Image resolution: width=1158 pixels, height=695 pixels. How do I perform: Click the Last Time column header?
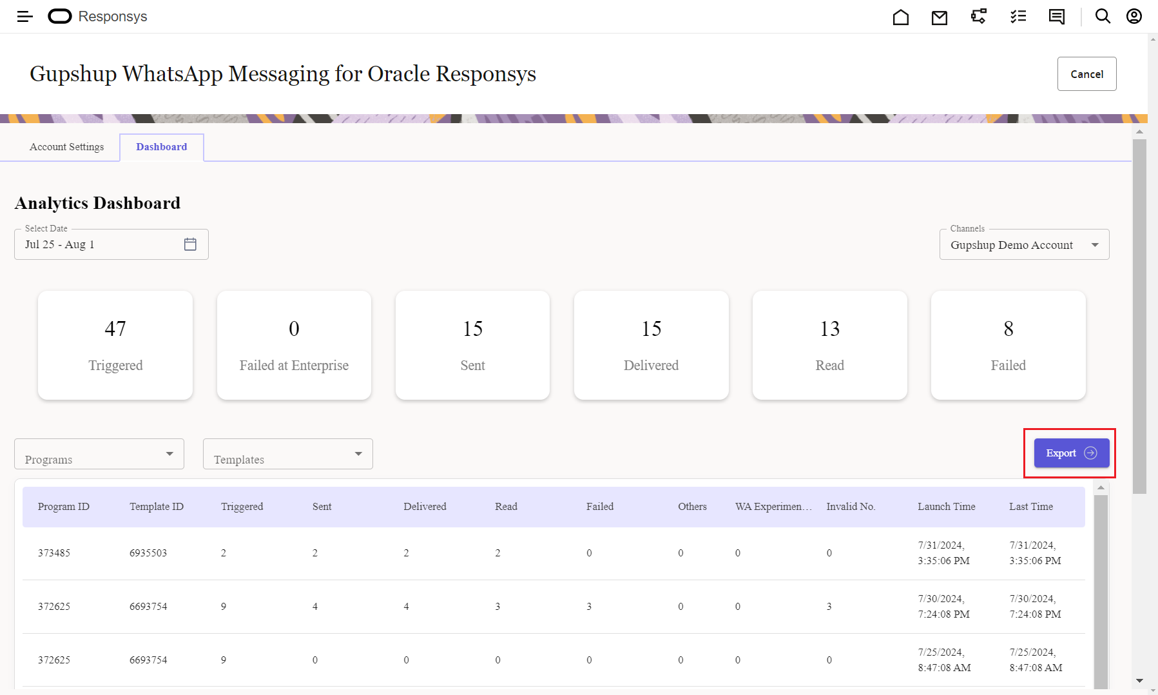click(1031, 507)
